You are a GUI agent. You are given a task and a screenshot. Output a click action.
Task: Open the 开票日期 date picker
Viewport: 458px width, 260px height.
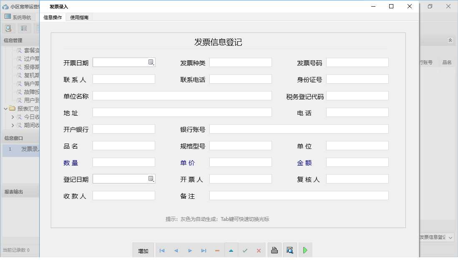coord(151,62)
